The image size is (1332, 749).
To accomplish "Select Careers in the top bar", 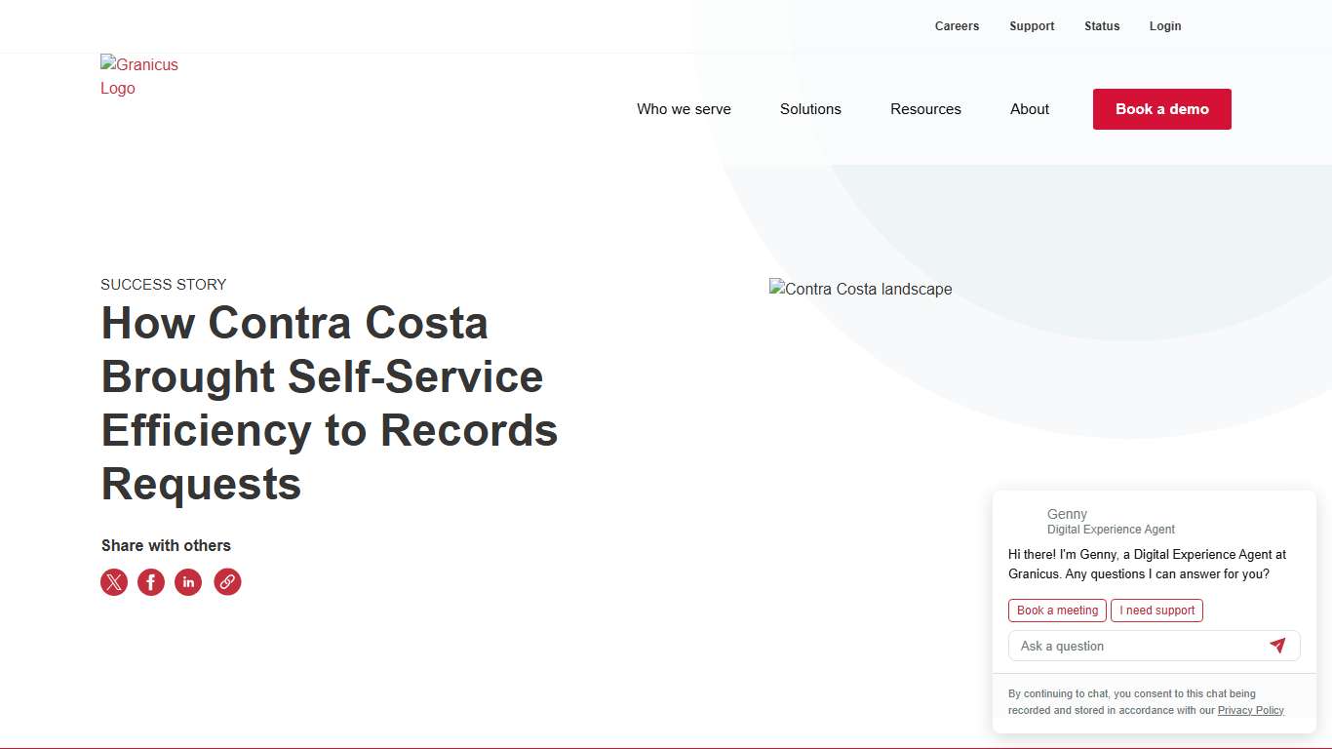I will (x=957, y=26).
